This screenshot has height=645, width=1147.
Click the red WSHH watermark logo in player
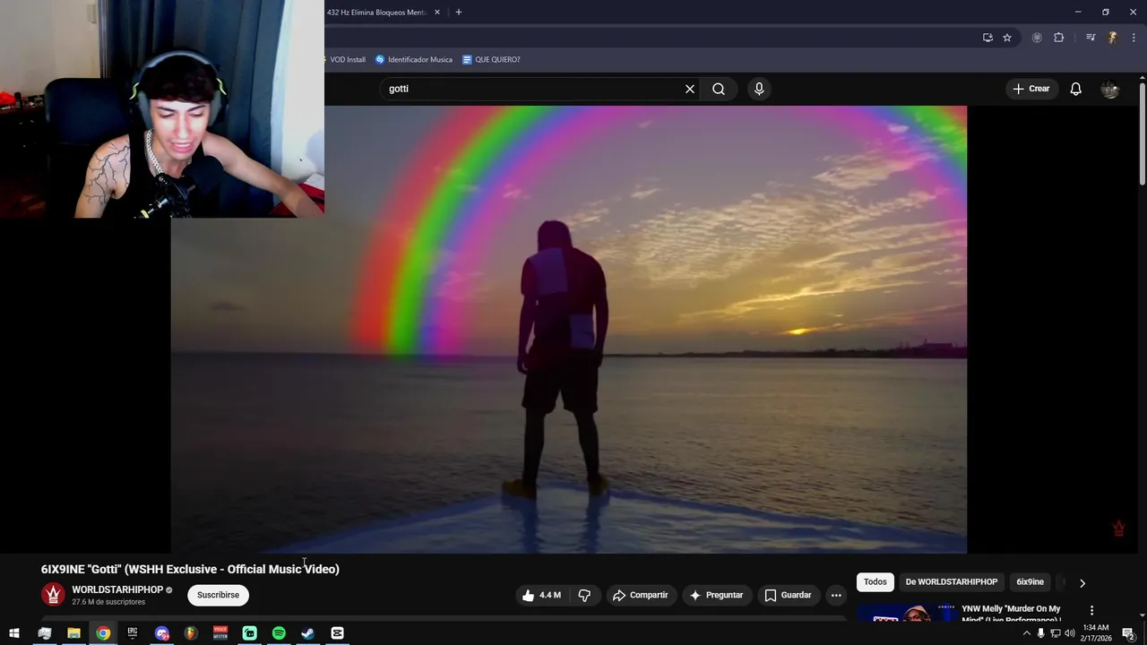[x=1118, y=529]
